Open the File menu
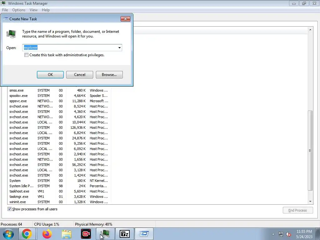Viewport: 320px width, 240px height. (5, 10)
